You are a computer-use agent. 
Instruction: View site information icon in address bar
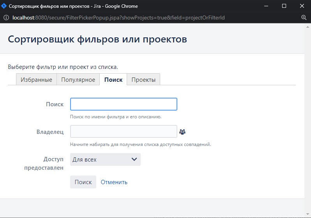click(x=6, y=18)
